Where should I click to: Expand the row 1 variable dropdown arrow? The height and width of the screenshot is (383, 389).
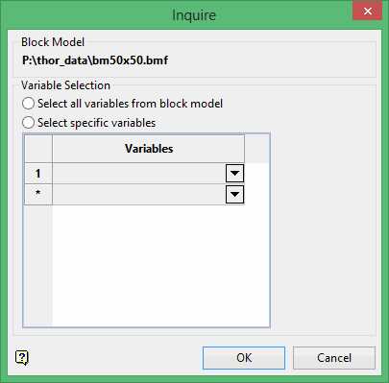click(x=234, y=173)
